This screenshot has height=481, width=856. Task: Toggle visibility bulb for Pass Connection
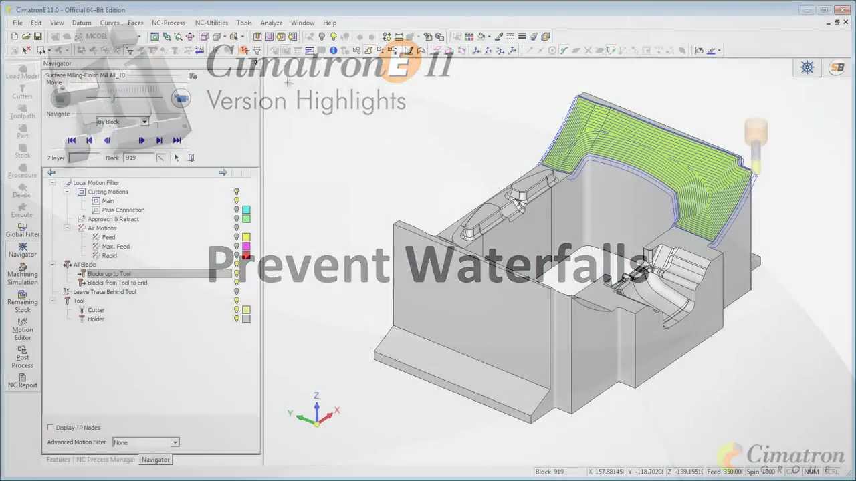pyautogui.click(x=236, y=210)
